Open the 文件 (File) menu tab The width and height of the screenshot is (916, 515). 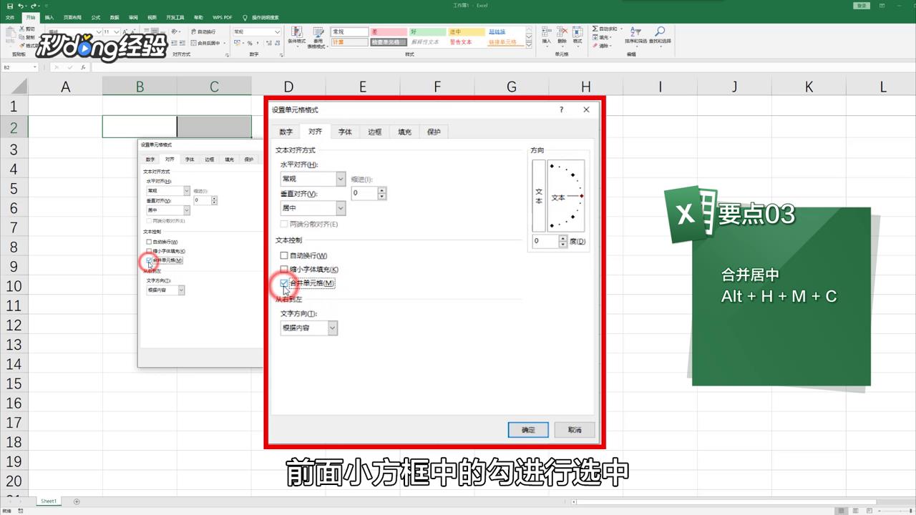click(10, 17)
